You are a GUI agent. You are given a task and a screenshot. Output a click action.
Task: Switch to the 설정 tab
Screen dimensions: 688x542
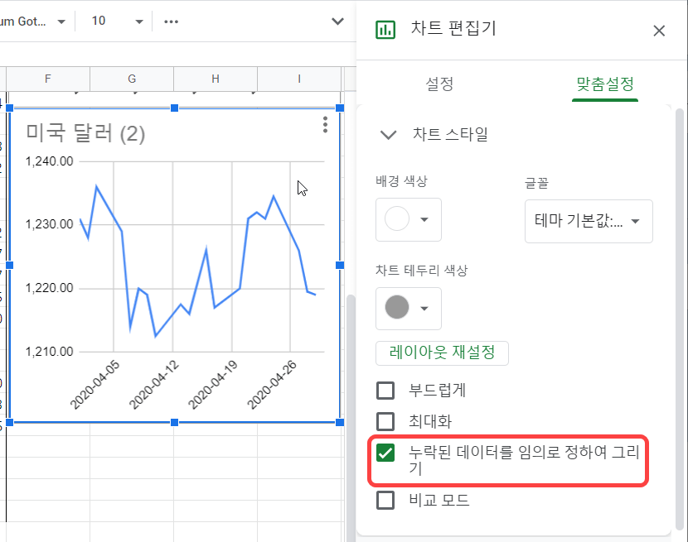pos(439,84)
